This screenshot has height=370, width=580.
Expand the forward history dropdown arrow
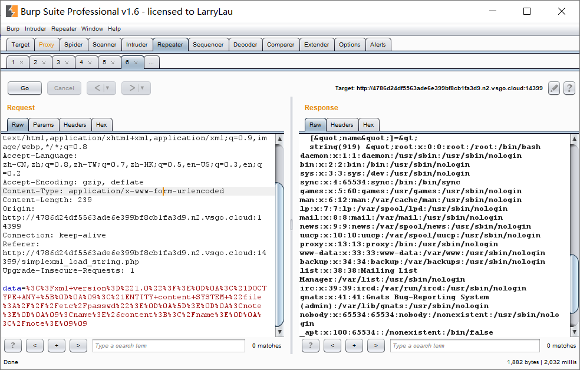point(143,88)
